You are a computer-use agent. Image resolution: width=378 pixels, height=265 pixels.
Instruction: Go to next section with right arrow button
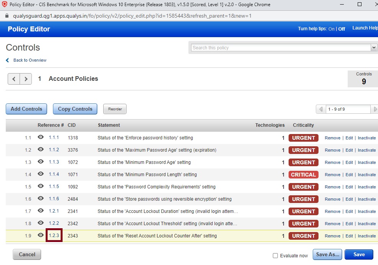point(26,79)
